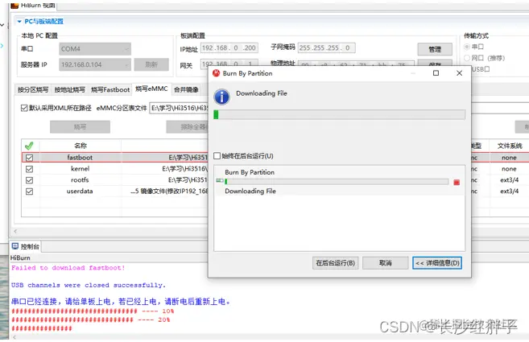Close the Burn By Partition dialog
529x342 pixels.
(x=459, y=73)
